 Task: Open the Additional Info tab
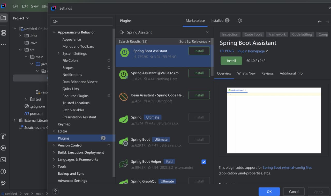(x=291, y=73)
